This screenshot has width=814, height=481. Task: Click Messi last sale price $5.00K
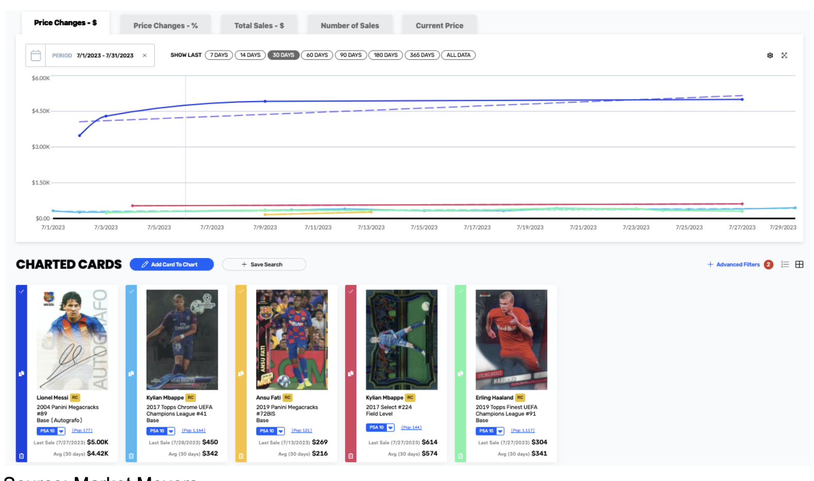pyautogui.click(x=97, y=442)
